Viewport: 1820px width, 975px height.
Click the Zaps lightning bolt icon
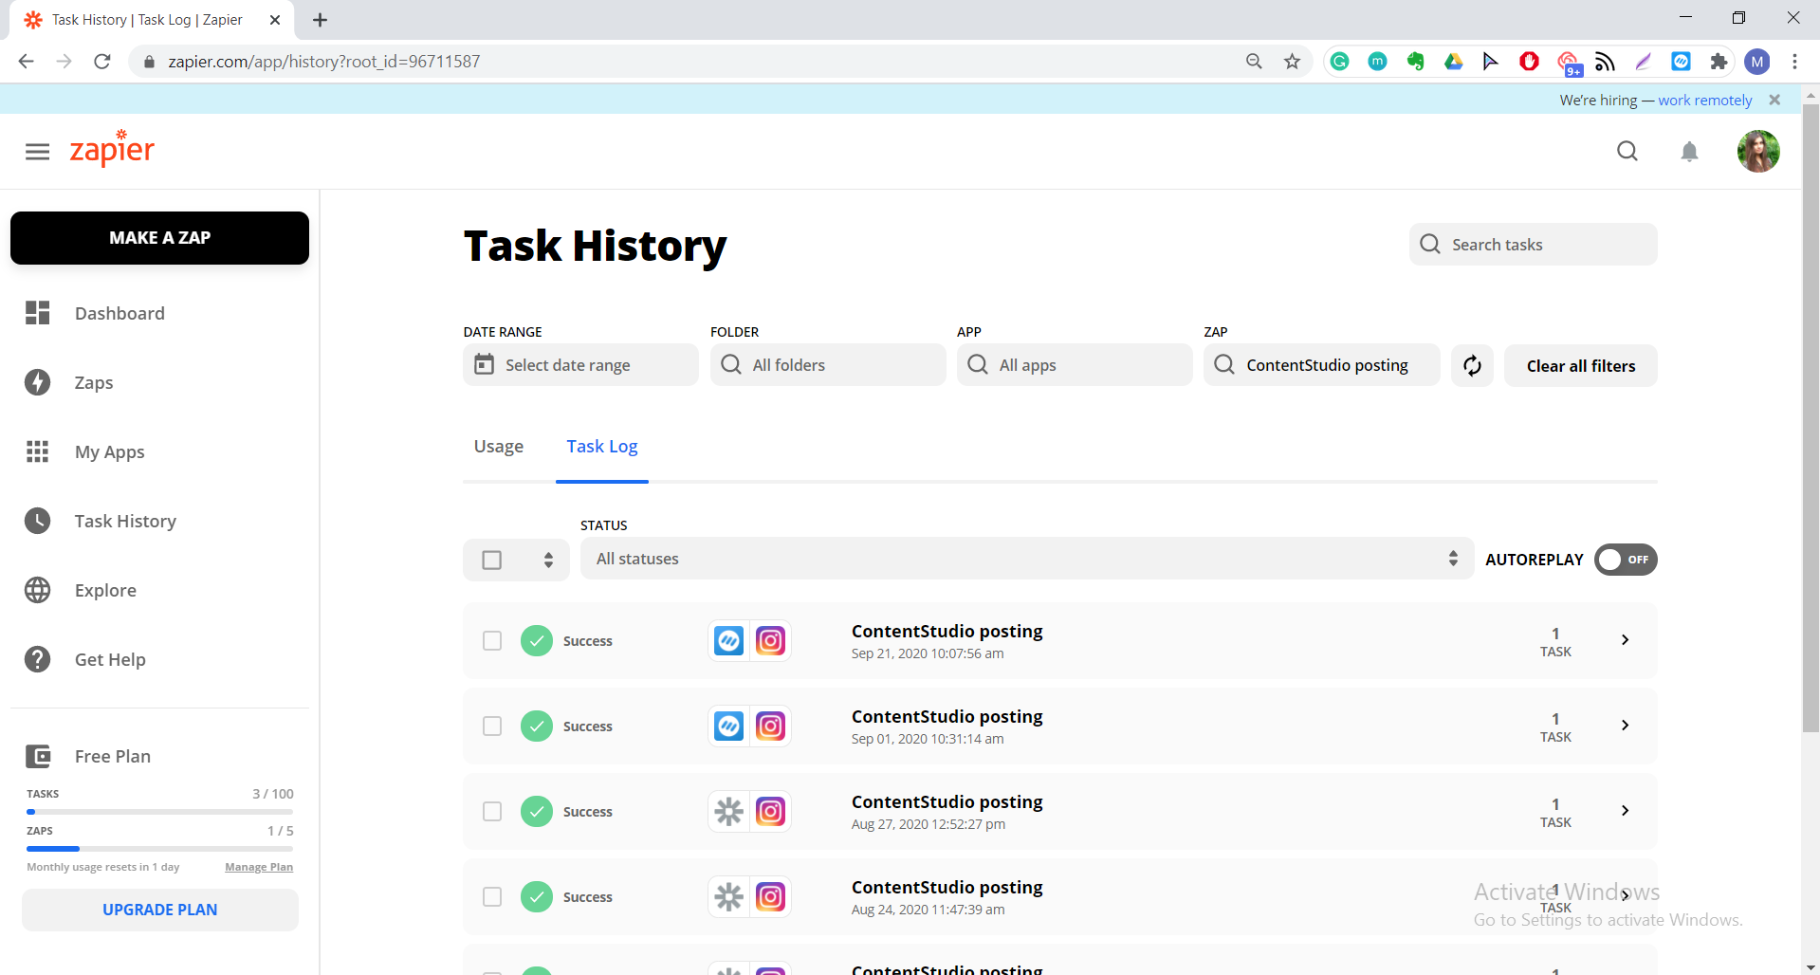38,382
